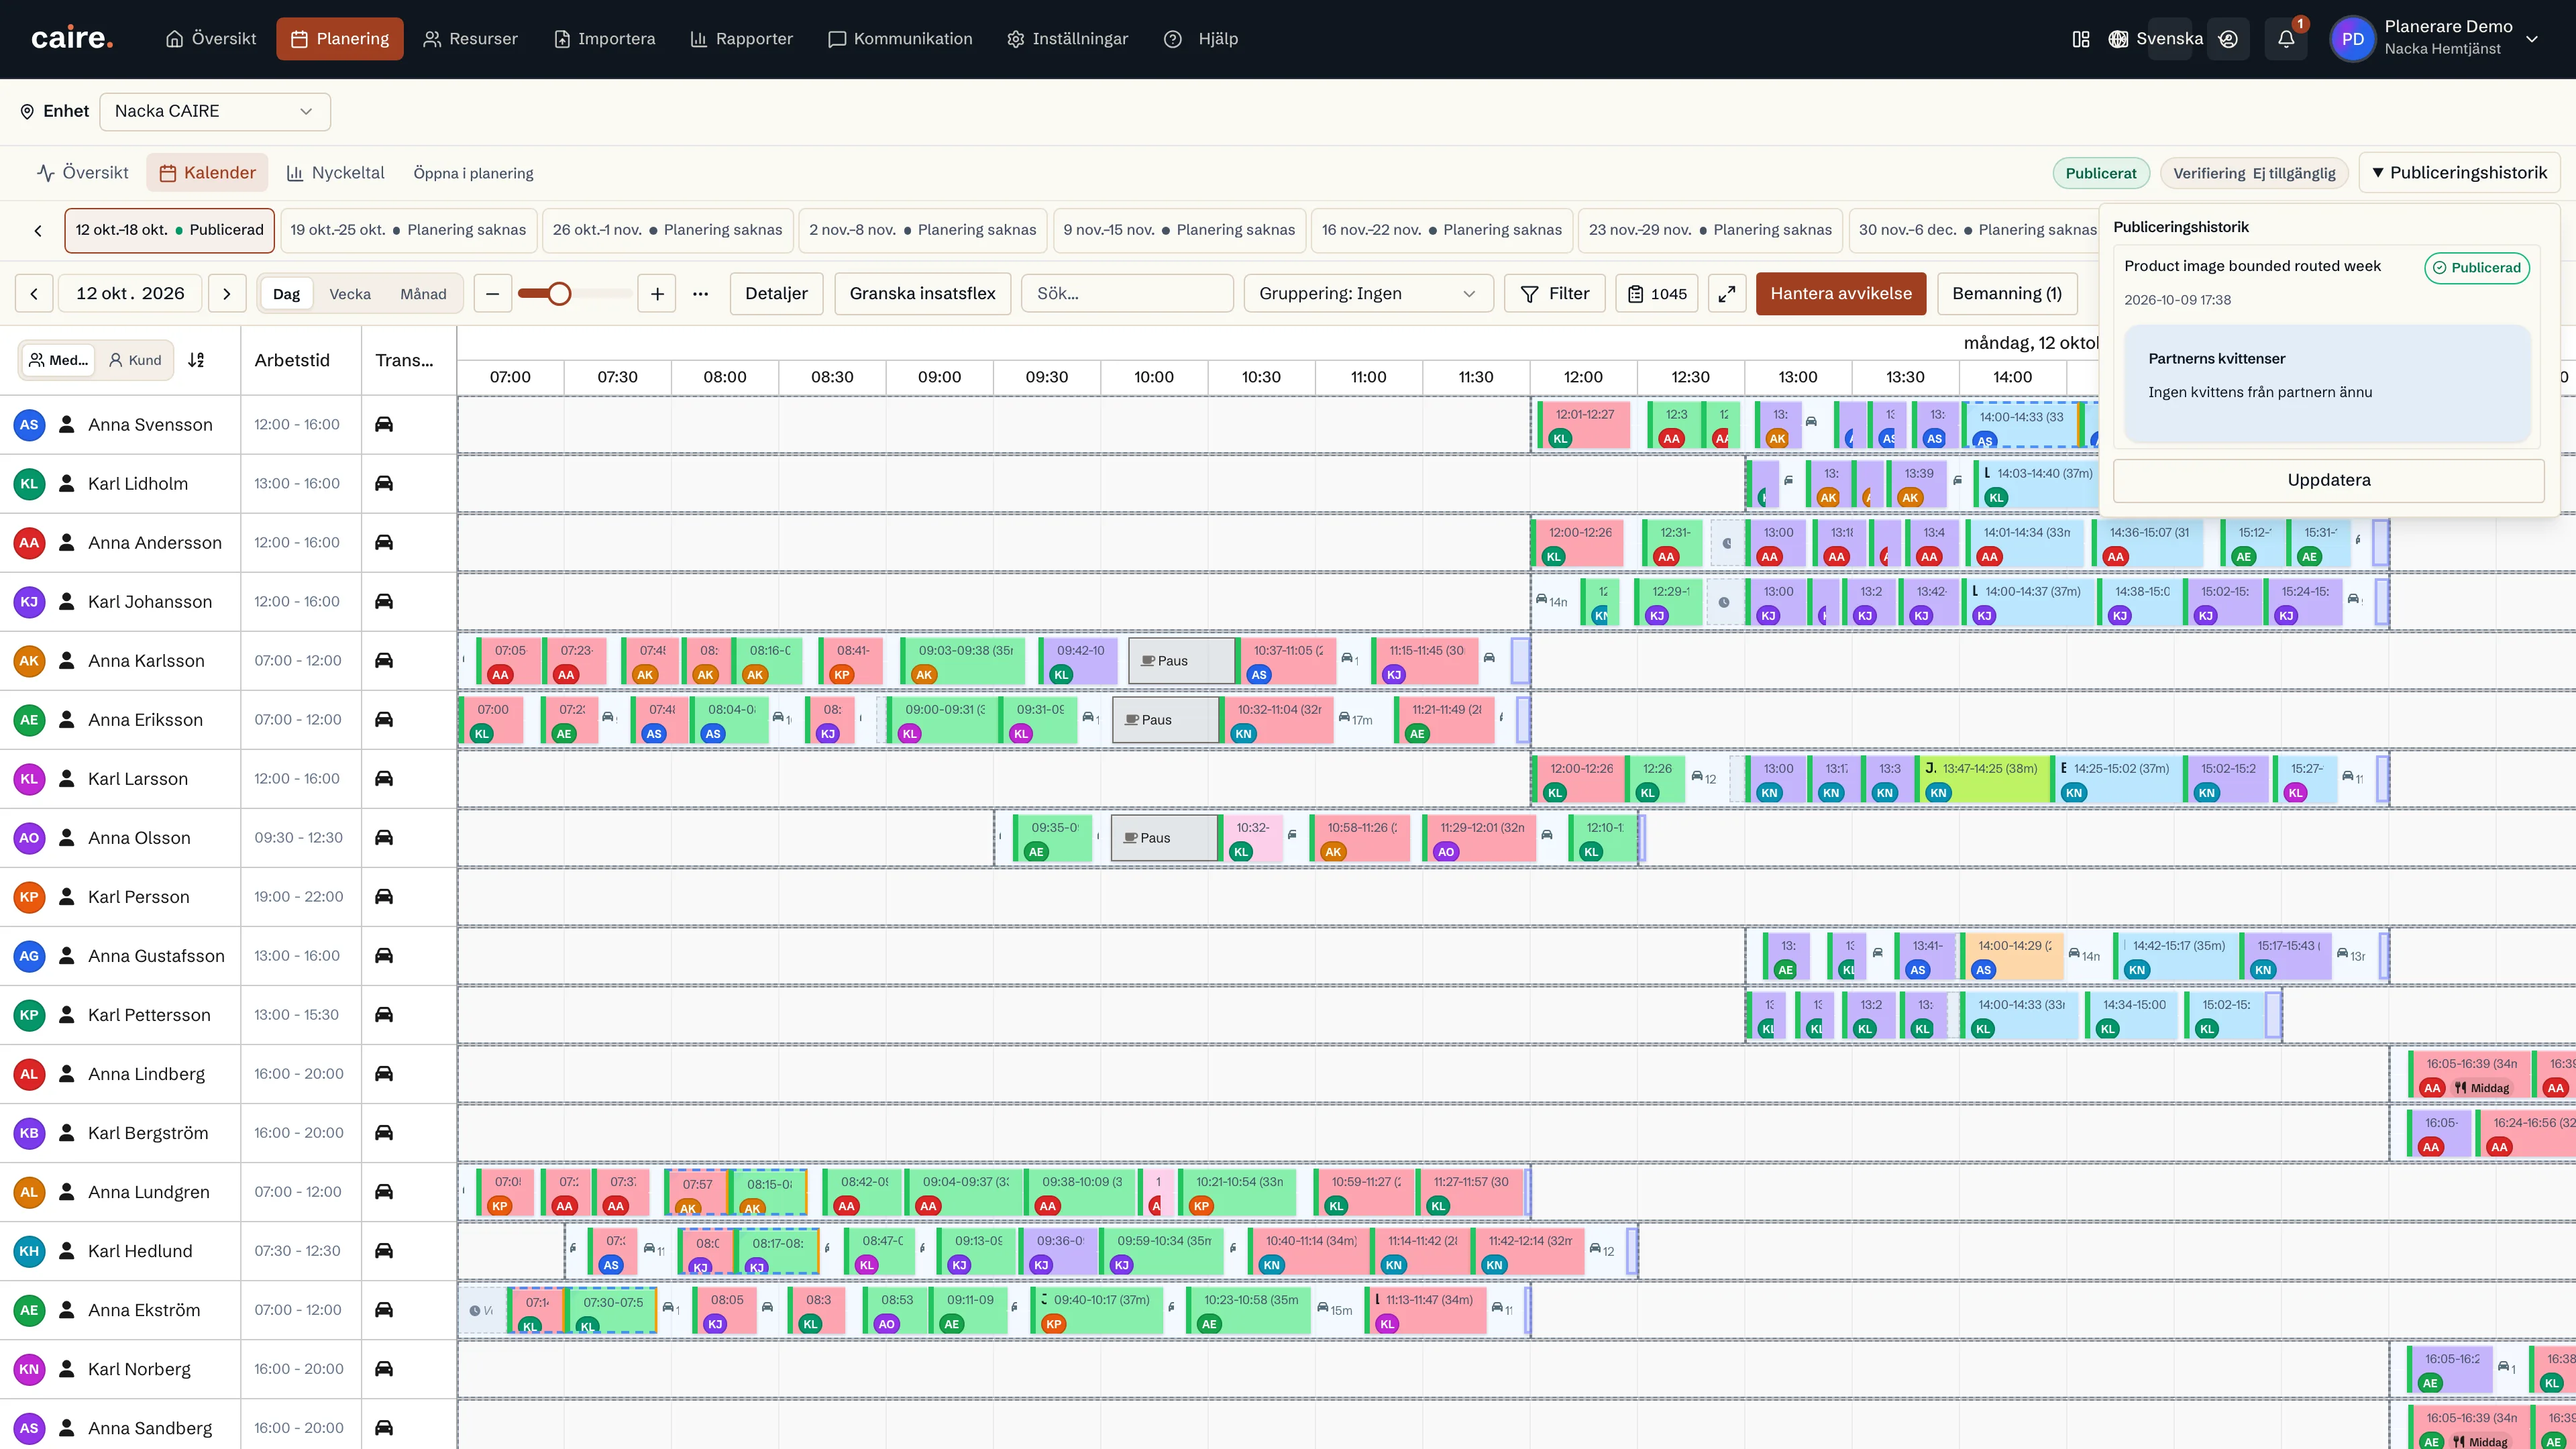Open Hjälp question mark item

tap(1201, 39)
